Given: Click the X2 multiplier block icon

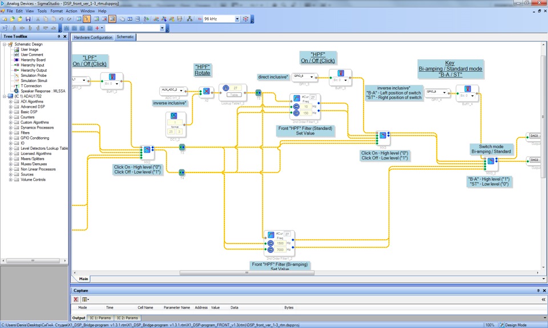Looking at the screenshot, I should (206, 91).
